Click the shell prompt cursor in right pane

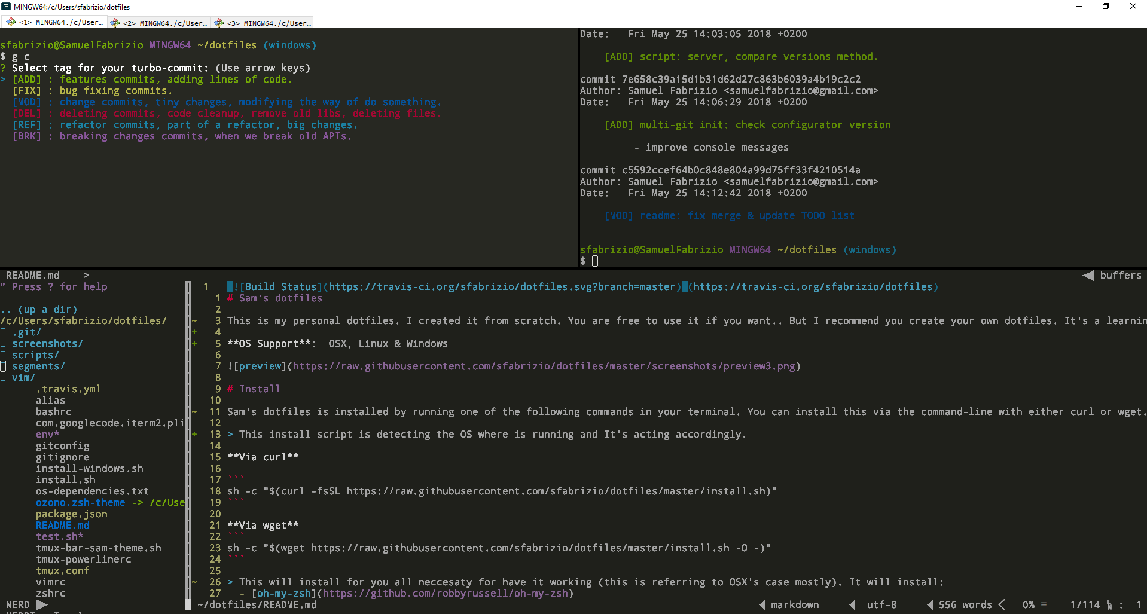click(x=595, y=261)
